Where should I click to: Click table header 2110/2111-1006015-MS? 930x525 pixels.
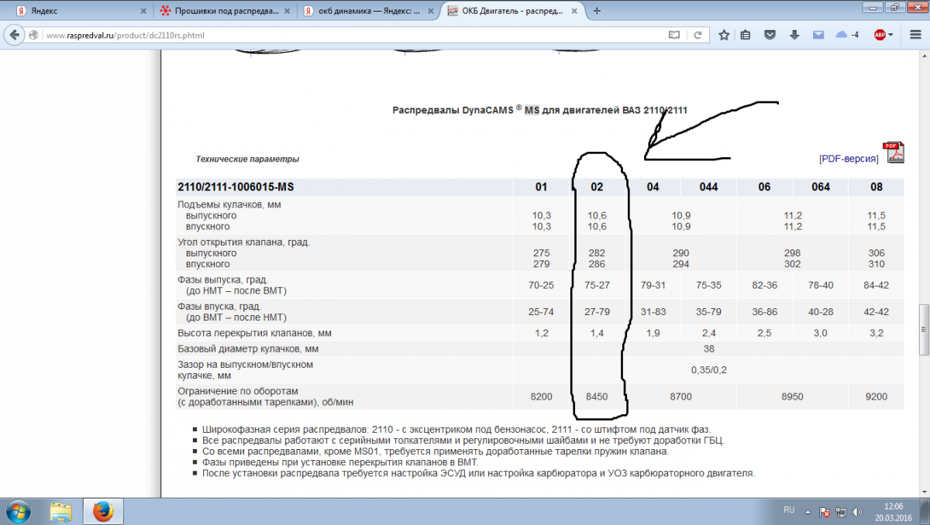coord(236,187)
